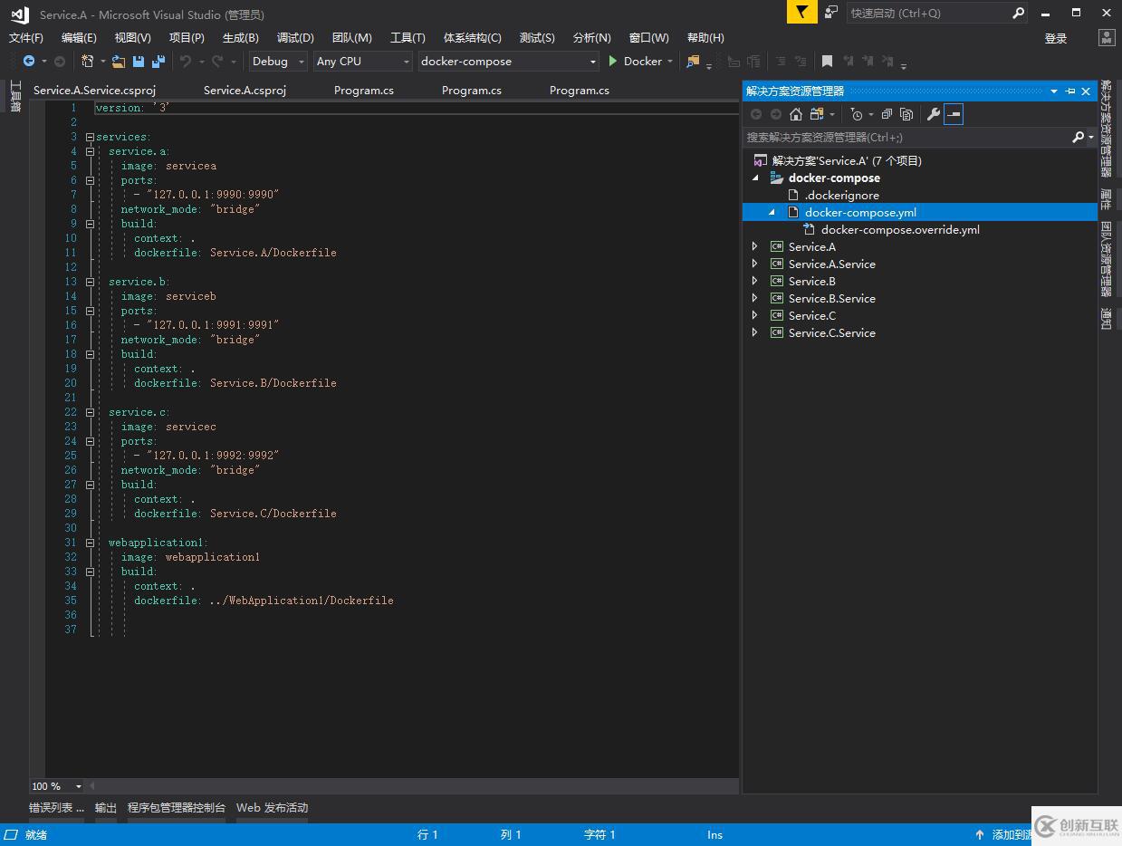Open the 输出 output panel tab
This screenshot has width=1122, height=846.
106,808
